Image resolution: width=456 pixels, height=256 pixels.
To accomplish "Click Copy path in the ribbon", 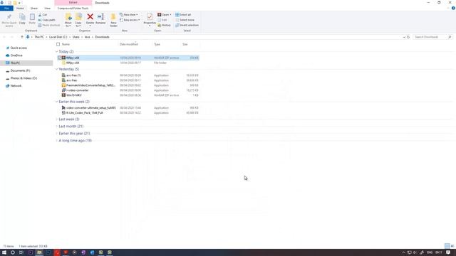I will pyautogui.click(x=46, y=20).
